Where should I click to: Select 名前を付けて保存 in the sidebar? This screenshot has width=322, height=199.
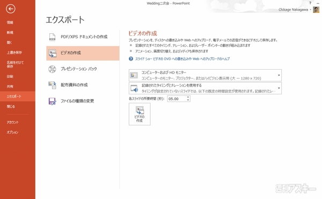point(15,64)
